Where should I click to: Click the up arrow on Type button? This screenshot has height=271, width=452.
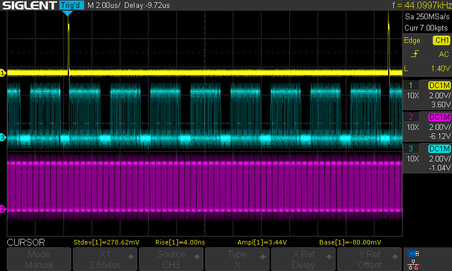(x=263, y=256)
